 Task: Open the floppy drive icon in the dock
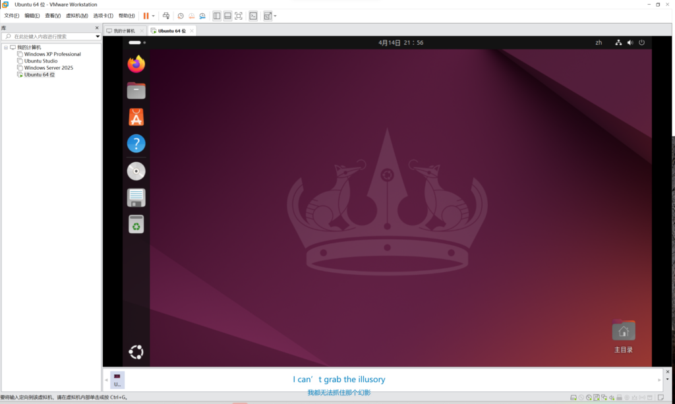point(136,198)
